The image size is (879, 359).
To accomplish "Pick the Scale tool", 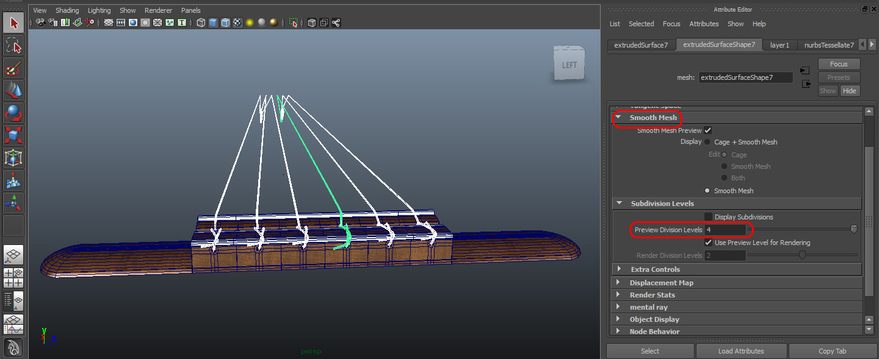I will click(x=13, y=135).
